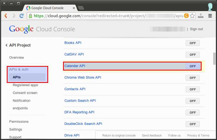Click the user avatar icon at top right

click(210, 7)
